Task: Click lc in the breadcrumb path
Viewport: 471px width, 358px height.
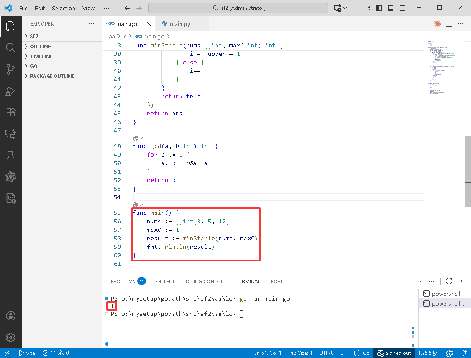Action: pos(124,36)
